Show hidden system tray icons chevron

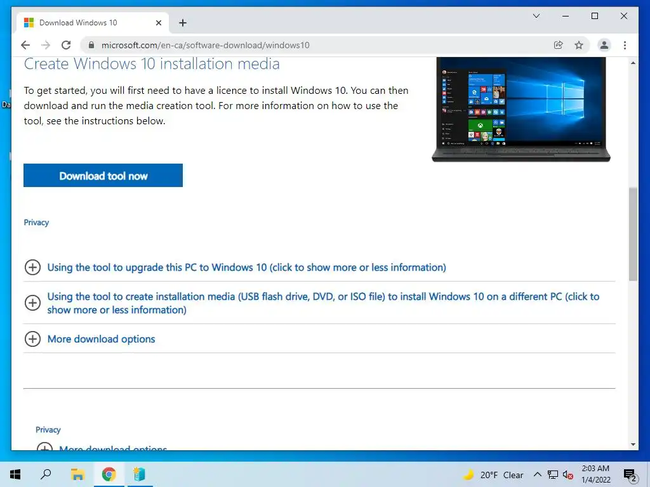tap(537, 474)
